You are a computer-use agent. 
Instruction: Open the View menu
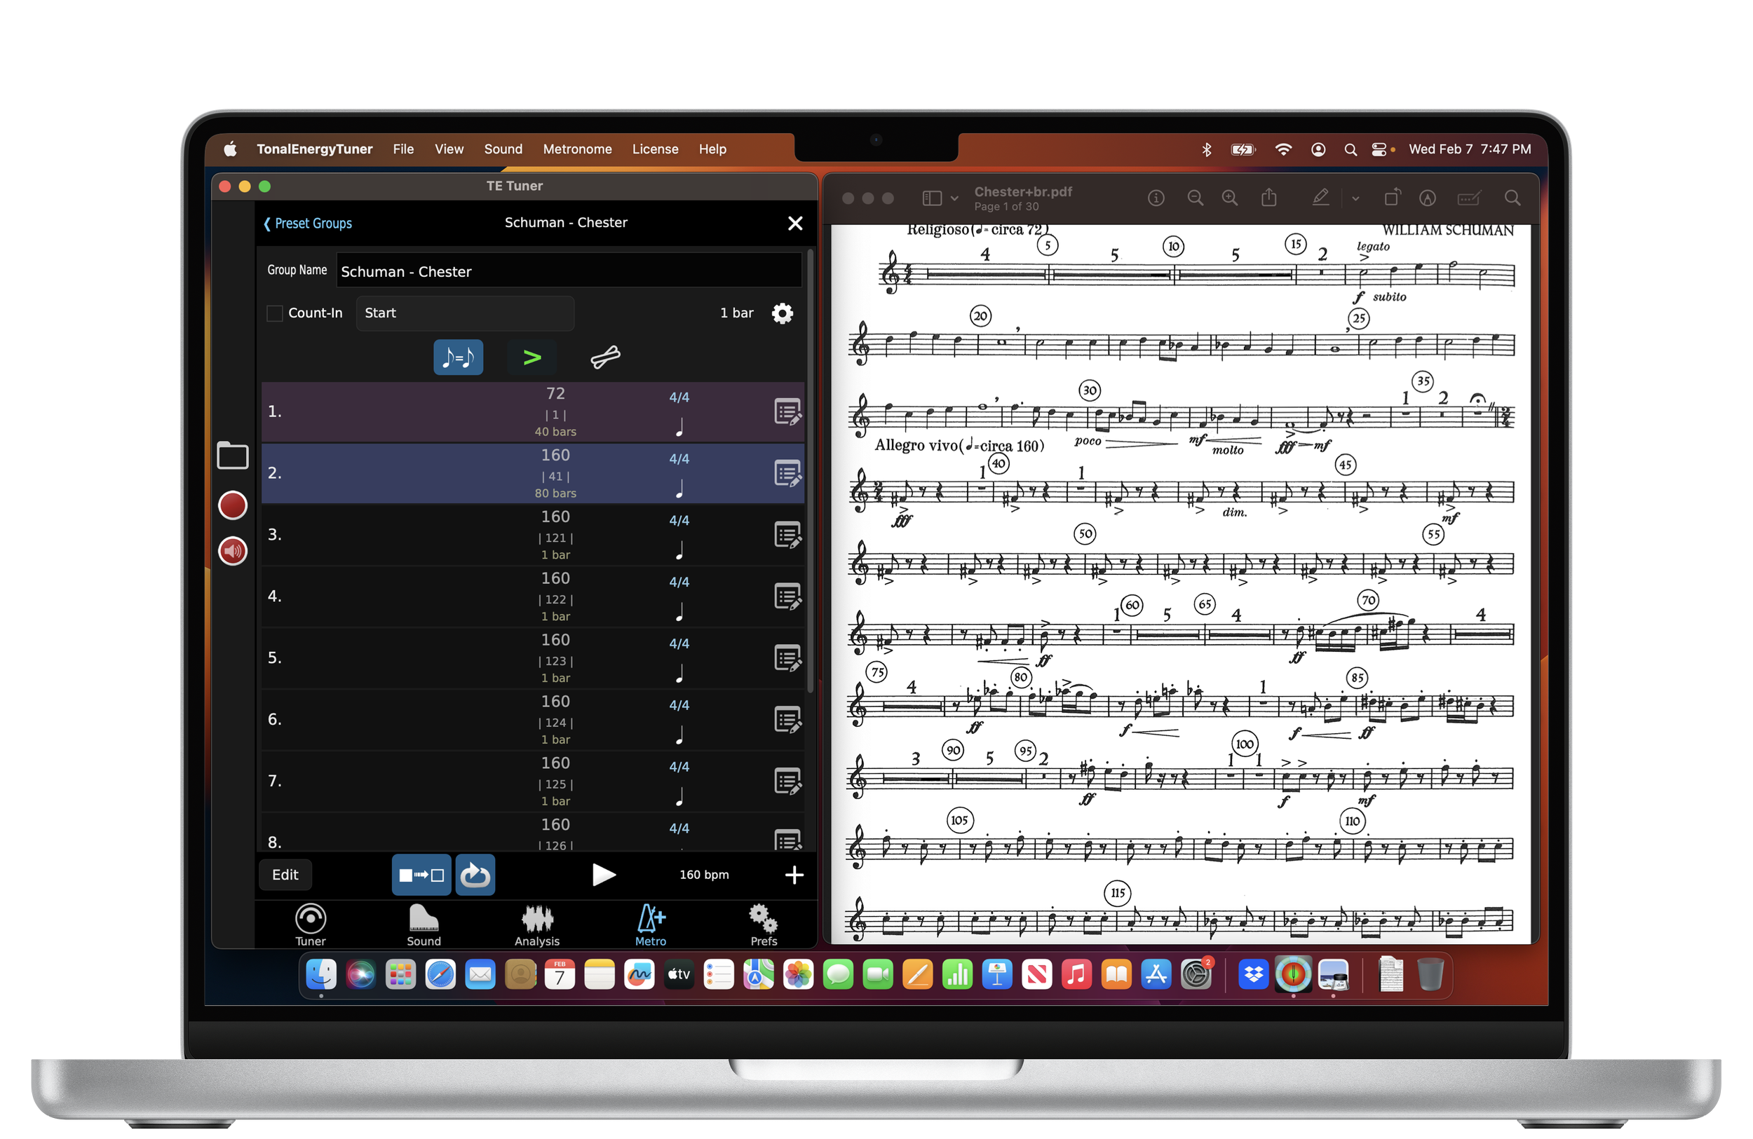pyautogui.click(x=449, y=149)
